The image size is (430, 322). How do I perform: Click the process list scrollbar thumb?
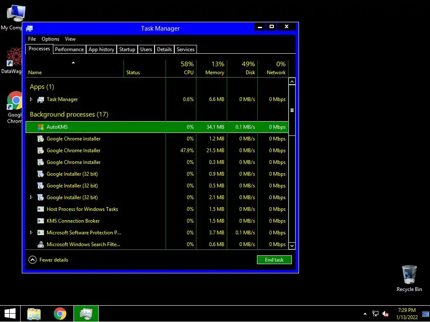tap(292, 110)
